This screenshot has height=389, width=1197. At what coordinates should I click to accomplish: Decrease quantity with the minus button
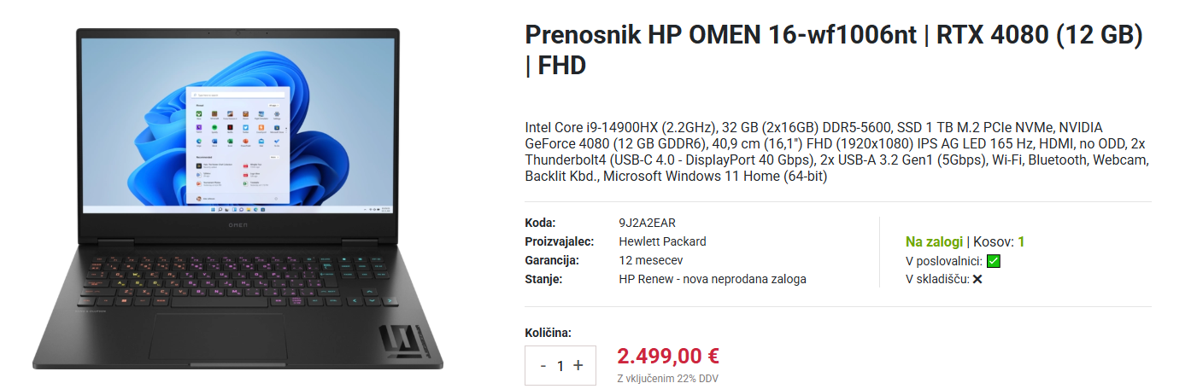coord(543,366)
